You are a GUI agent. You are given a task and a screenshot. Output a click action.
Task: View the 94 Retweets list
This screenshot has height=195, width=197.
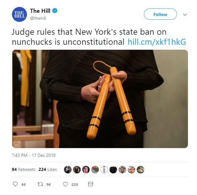pyautogui.click(x=24, y=169)
